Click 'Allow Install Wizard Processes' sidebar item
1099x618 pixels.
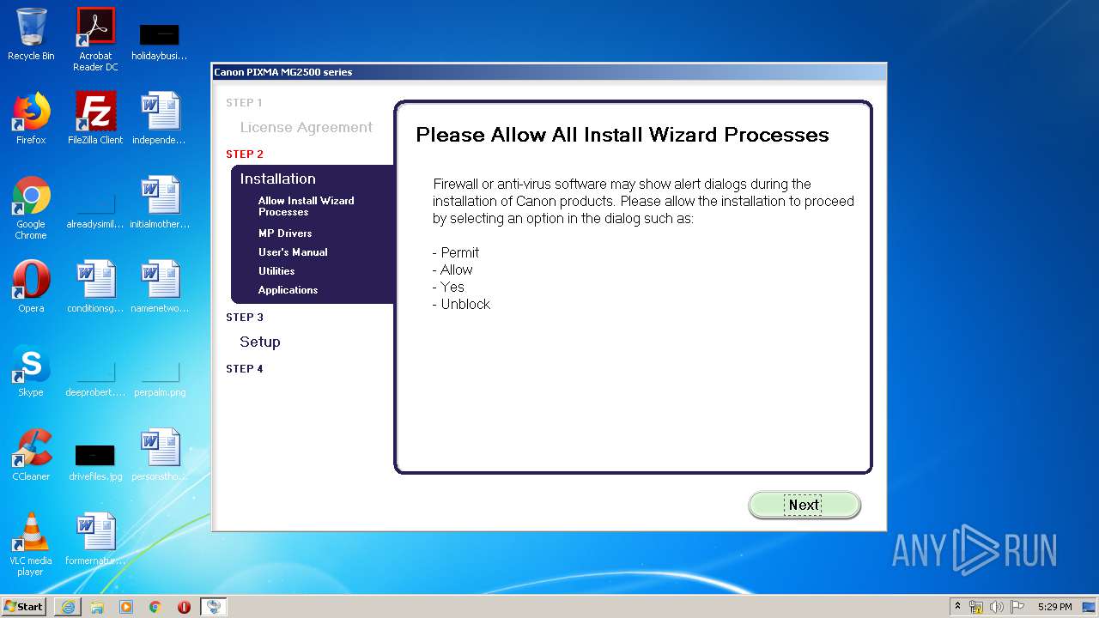coord(307,206)
